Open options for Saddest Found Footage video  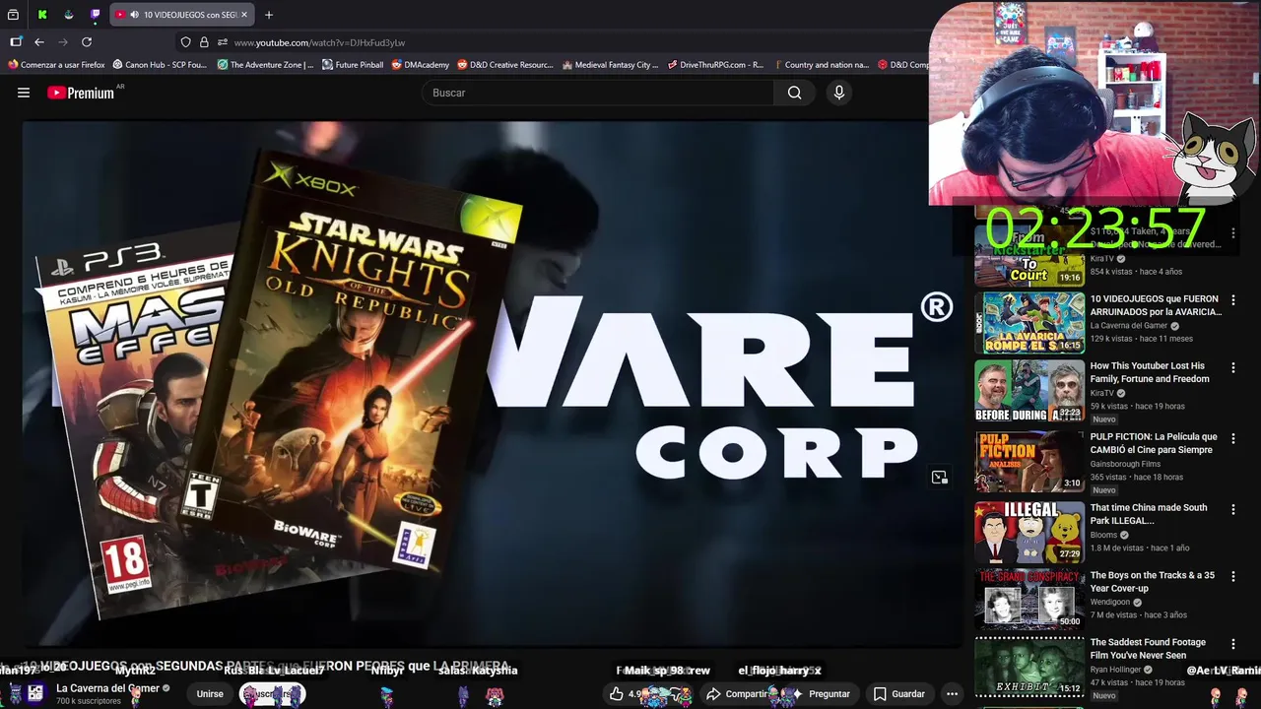(x=1232, y=644)
